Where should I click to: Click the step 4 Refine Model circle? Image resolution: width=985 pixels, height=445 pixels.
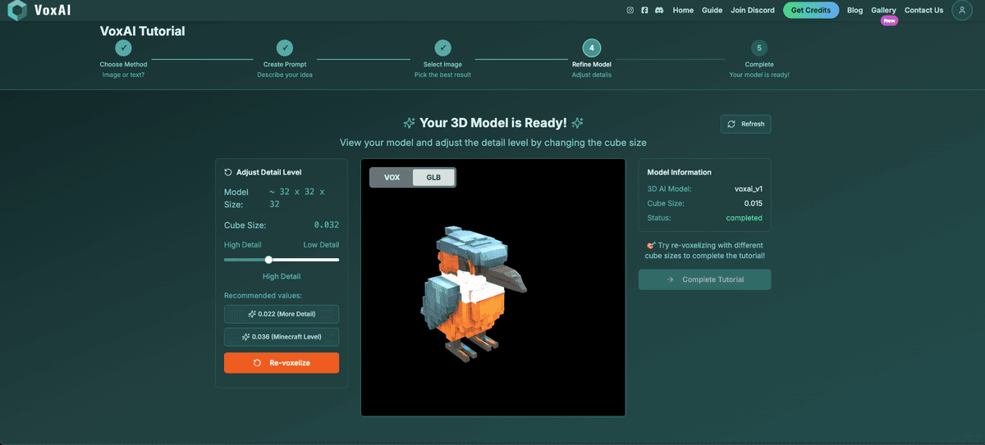[591, 48]
